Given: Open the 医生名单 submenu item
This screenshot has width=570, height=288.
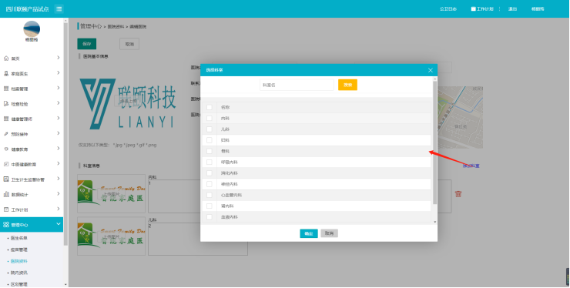Looking at the screenshot, I should tap(19, 238).
